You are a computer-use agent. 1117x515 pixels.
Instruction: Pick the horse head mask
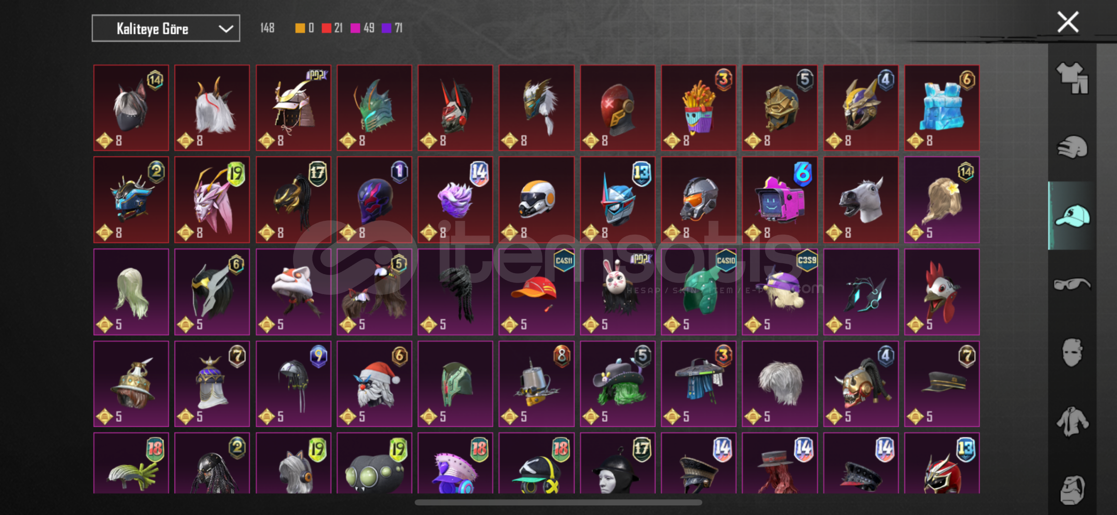tap(861, 200)
